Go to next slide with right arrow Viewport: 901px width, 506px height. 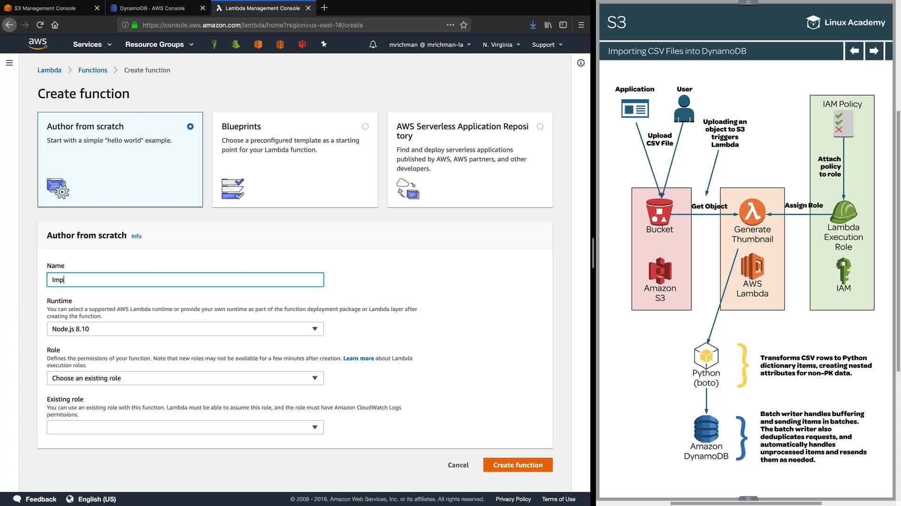click(x=873, y=51)
